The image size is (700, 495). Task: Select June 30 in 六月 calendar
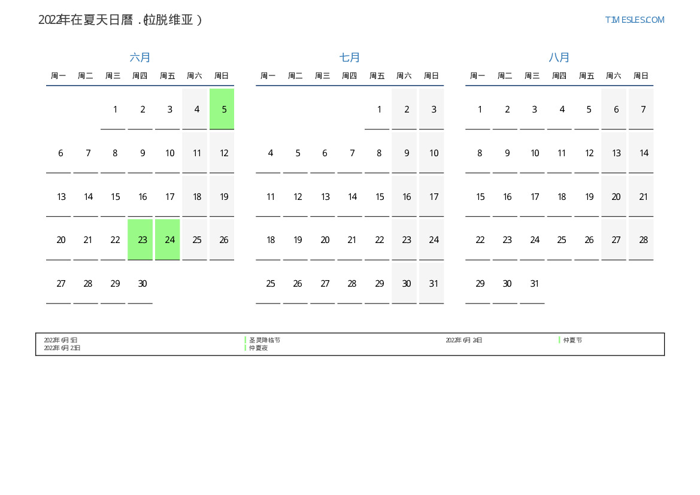(x=140, y=284)
